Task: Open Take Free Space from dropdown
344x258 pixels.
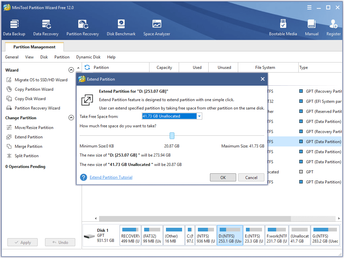Action: [x=199, y=116]
